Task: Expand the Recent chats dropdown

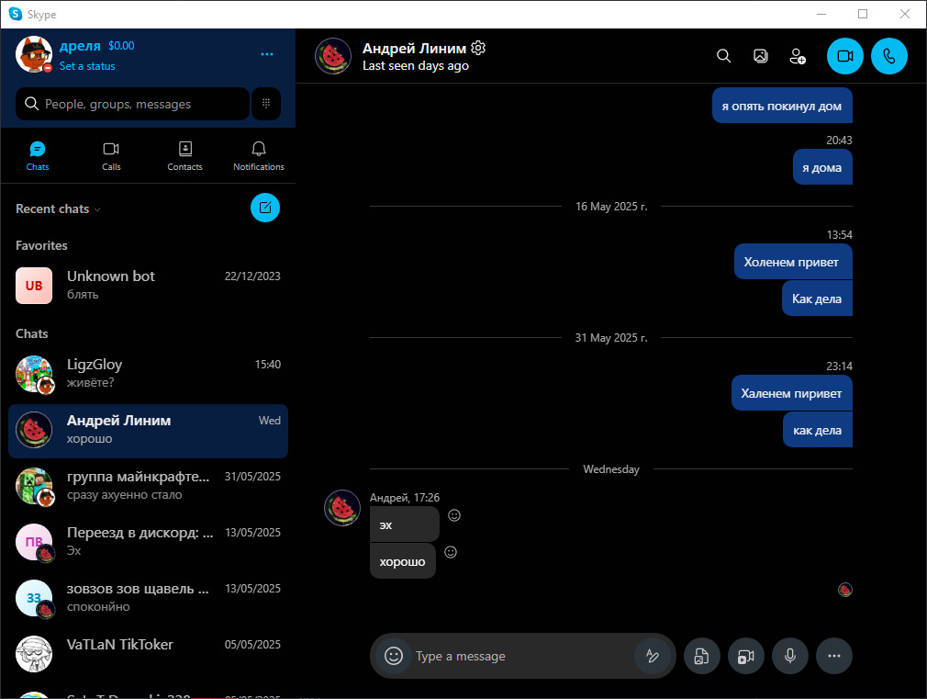Action: tap(58, 209)
